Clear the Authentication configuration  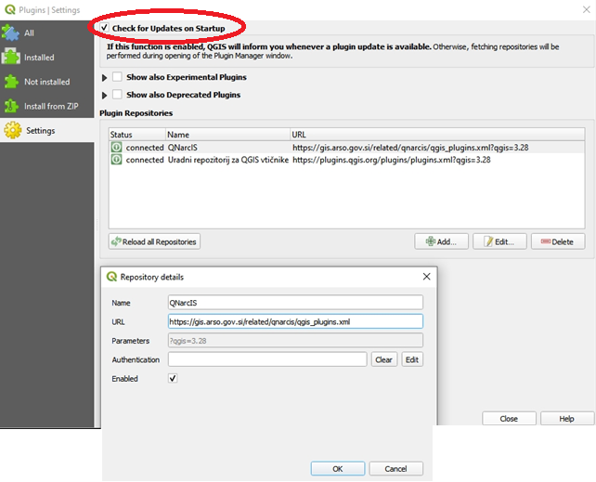pos(384,359)
